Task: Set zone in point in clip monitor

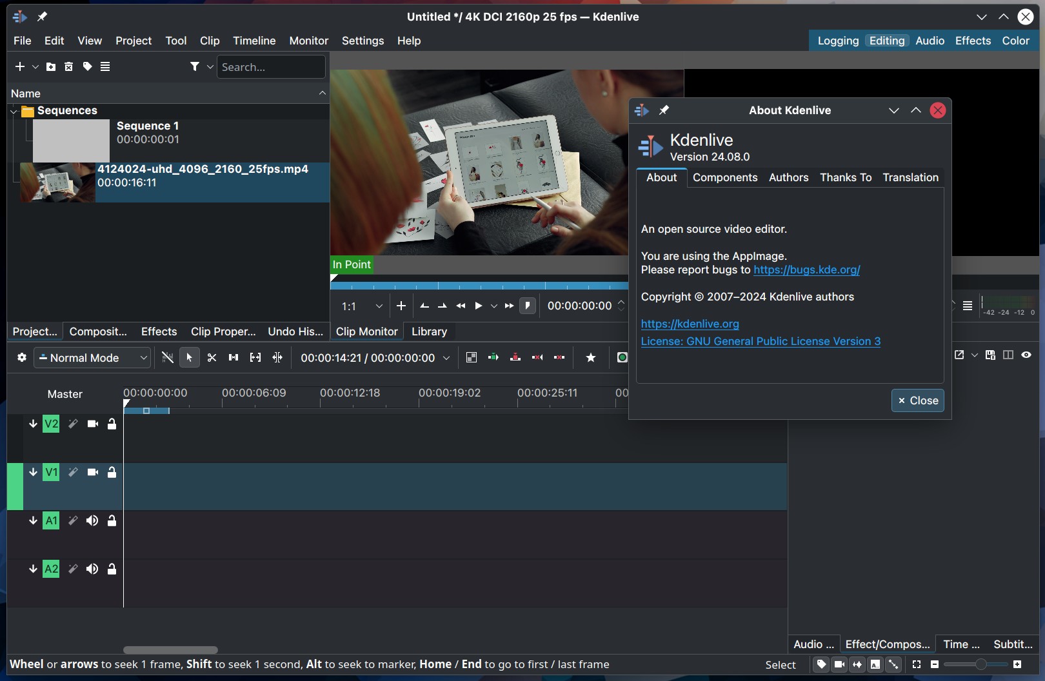Action: 424,306
